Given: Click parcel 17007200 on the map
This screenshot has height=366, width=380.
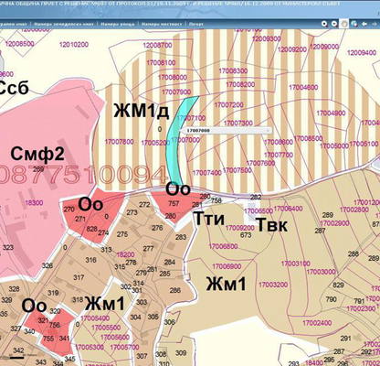Looking at the screenshot, I should tap(228, 105).
